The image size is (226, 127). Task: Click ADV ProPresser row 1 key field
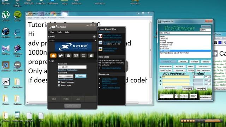(176, 77)
